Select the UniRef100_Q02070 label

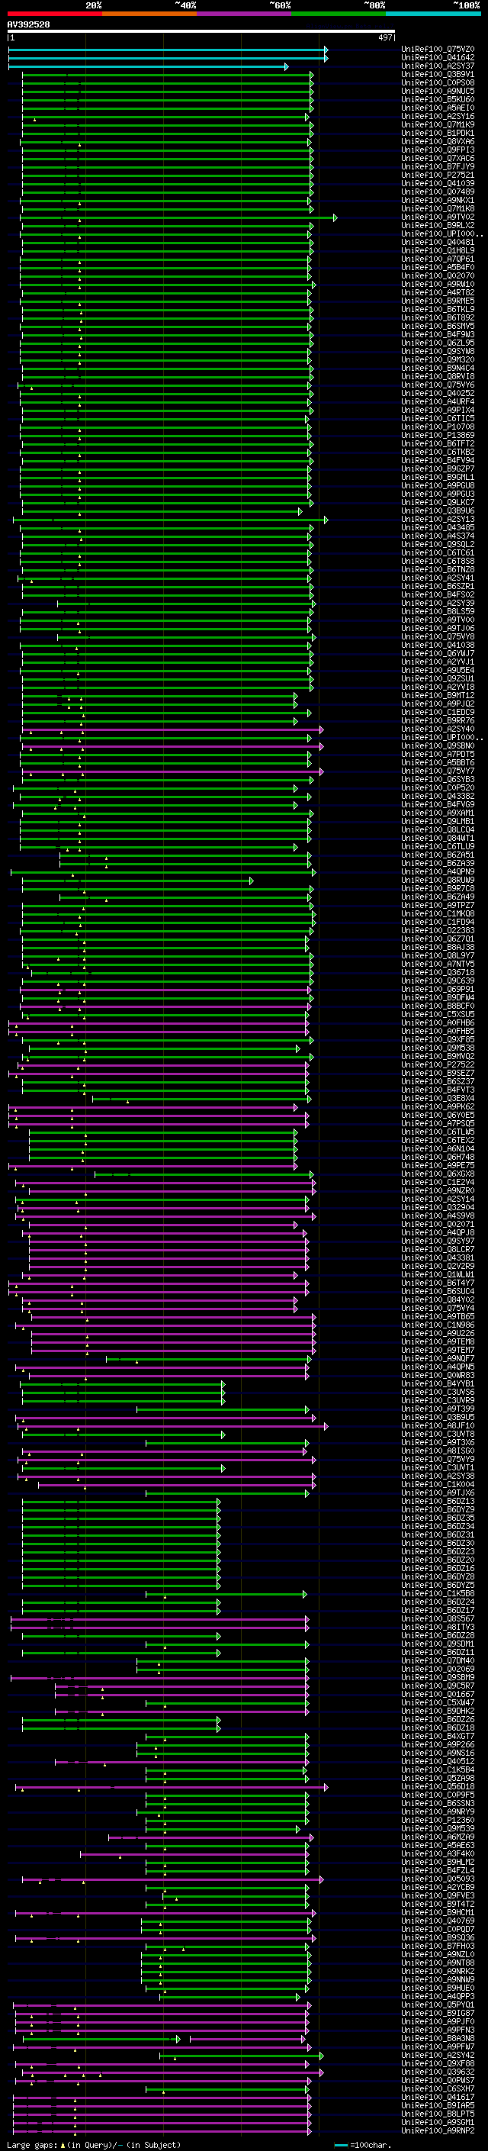(x=438, y=275)
